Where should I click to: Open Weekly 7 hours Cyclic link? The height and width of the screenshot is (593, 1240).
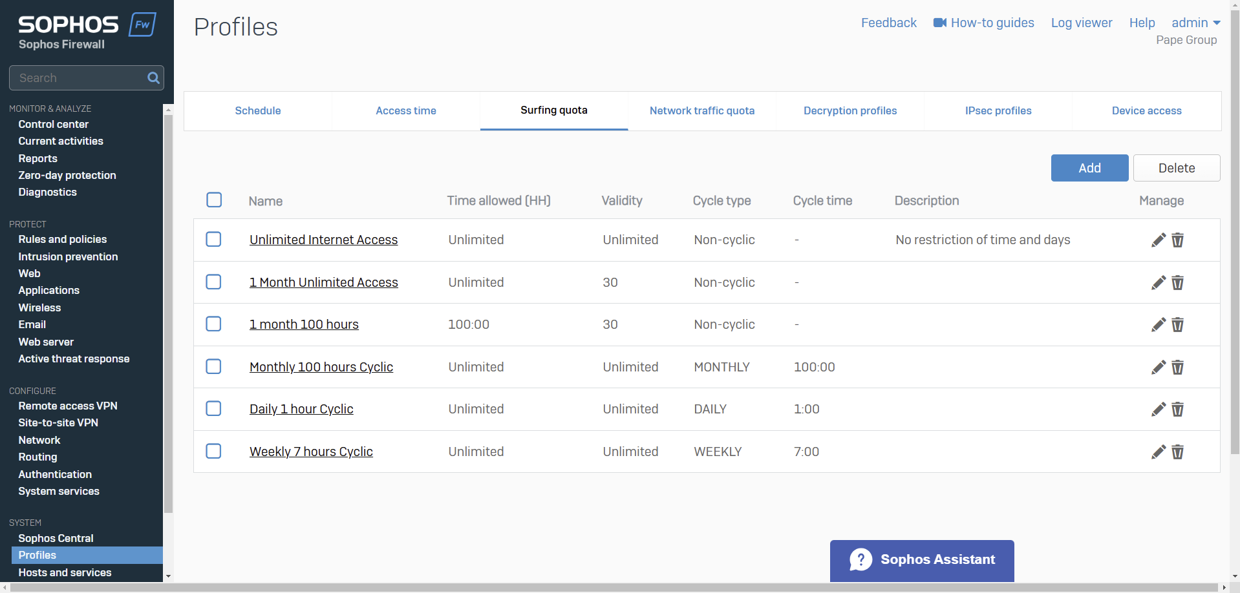[311, 452]
